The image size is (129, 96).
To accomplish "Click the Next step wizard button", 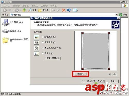I will point(99,81).
